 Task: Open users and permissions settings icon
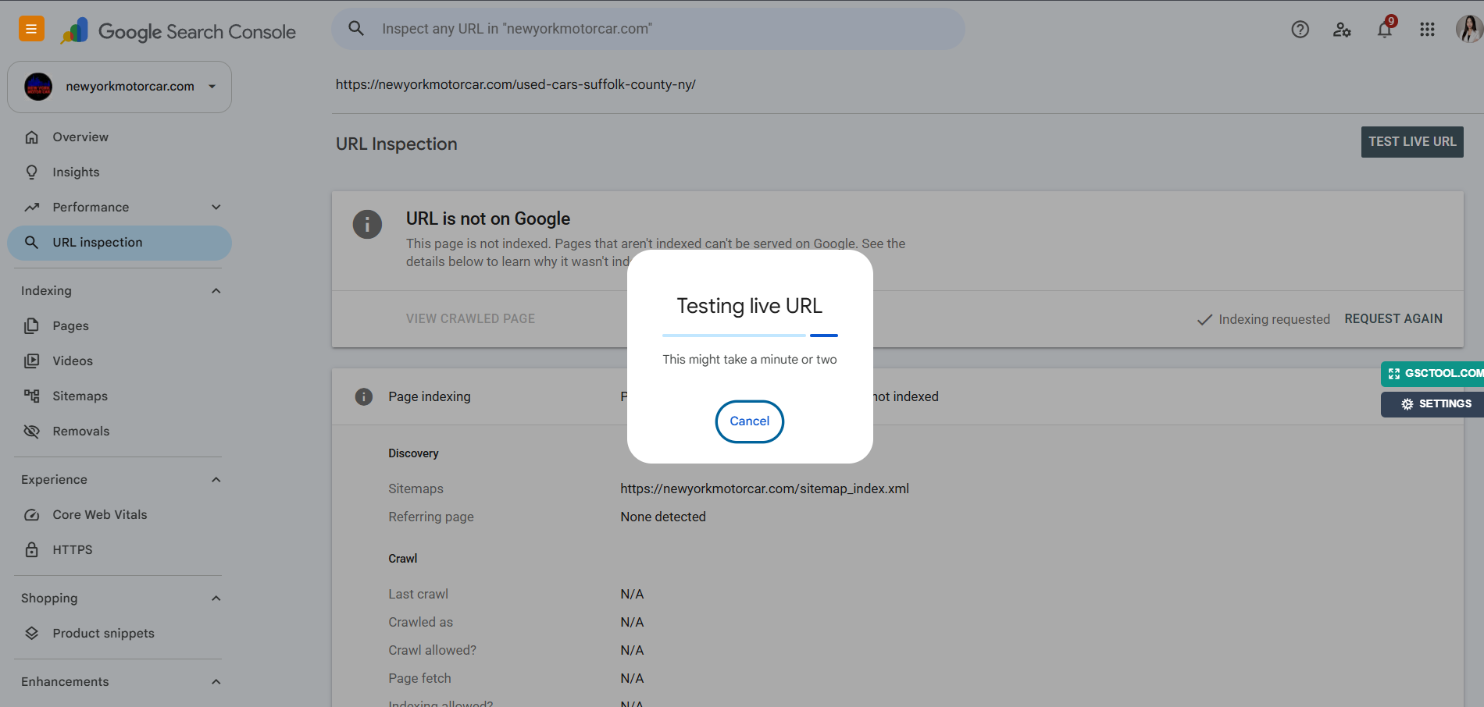coord(1342,30)
